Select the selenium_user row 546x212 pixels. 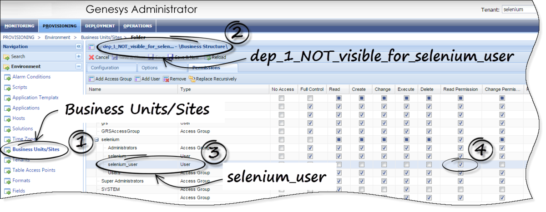point(305,164)
